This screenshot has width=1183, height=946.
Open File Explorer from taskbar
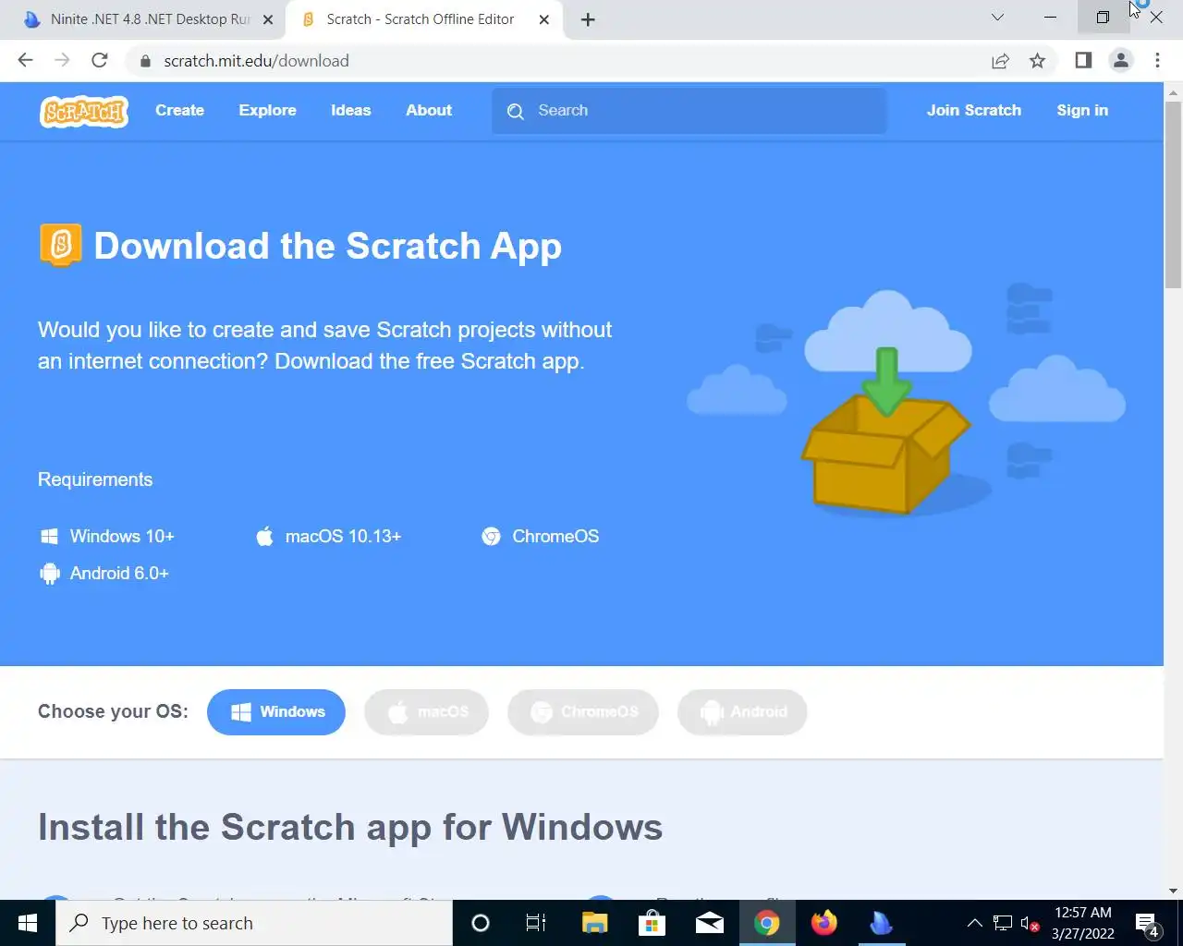(x=594, y=923)
